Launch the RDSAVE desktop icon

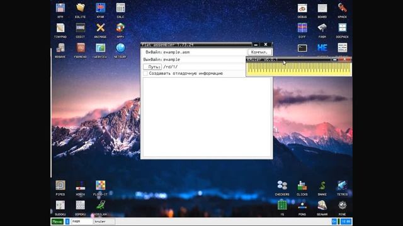60,48
